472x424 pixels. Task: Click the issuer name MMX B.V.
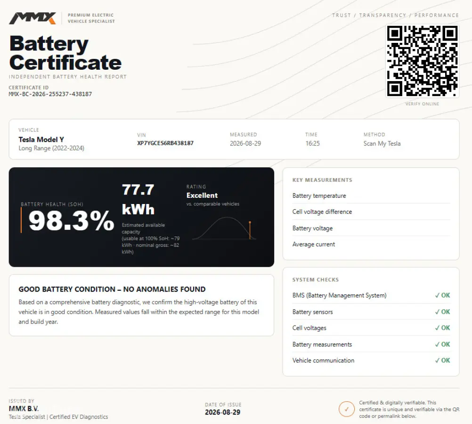[24, 408]
